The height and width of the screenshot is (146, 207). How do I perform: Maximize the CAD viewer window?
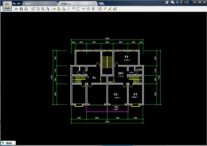coord(200,2)
